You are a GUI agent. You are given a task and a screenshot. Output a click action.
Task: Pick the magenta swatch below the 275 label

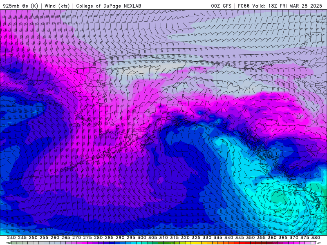click(85, 243)
